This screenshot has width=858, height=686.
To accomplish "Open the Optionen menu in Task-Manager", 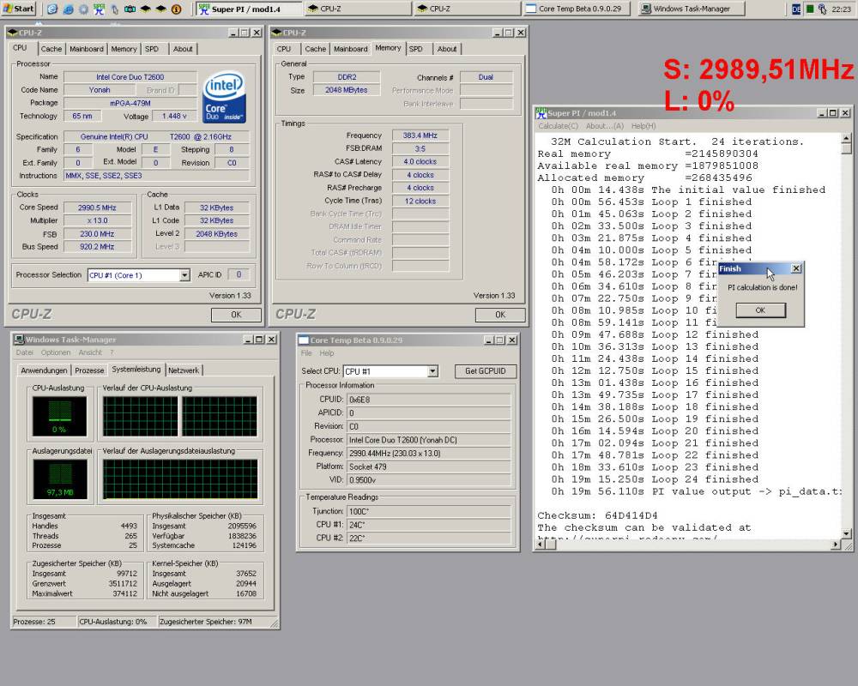I will pos(56,352).
